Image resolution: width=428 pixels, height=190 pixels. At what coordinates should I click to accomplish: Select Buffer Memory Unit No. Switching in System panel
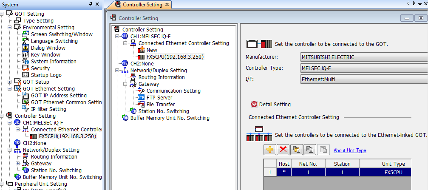click(62, 177)
